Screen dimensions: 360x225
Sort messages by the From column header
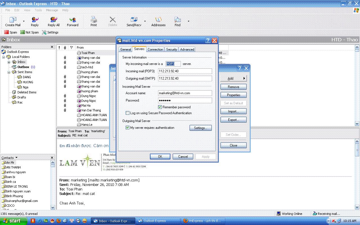[x=80, y=48]
